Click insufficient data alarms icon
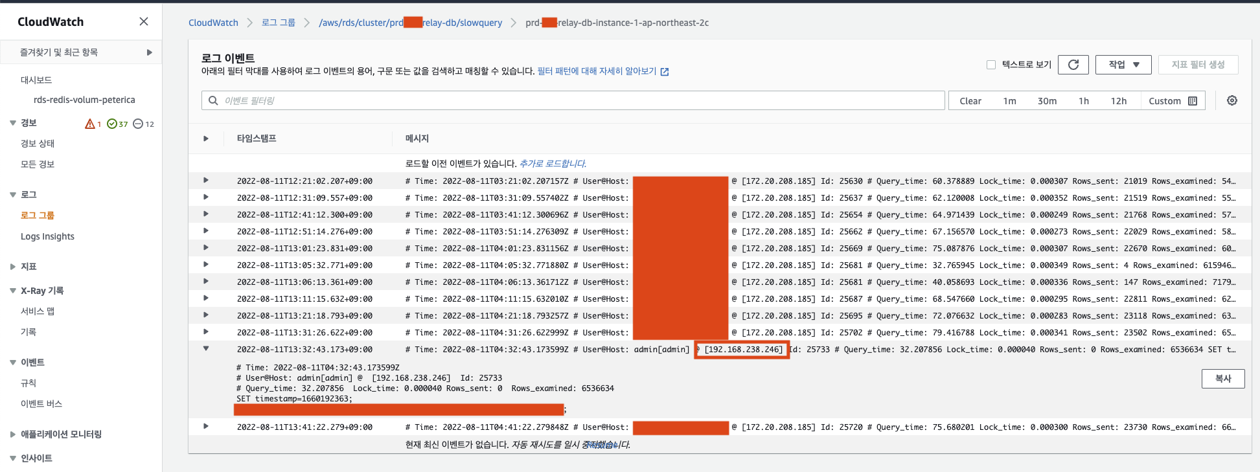 point(138,124)
